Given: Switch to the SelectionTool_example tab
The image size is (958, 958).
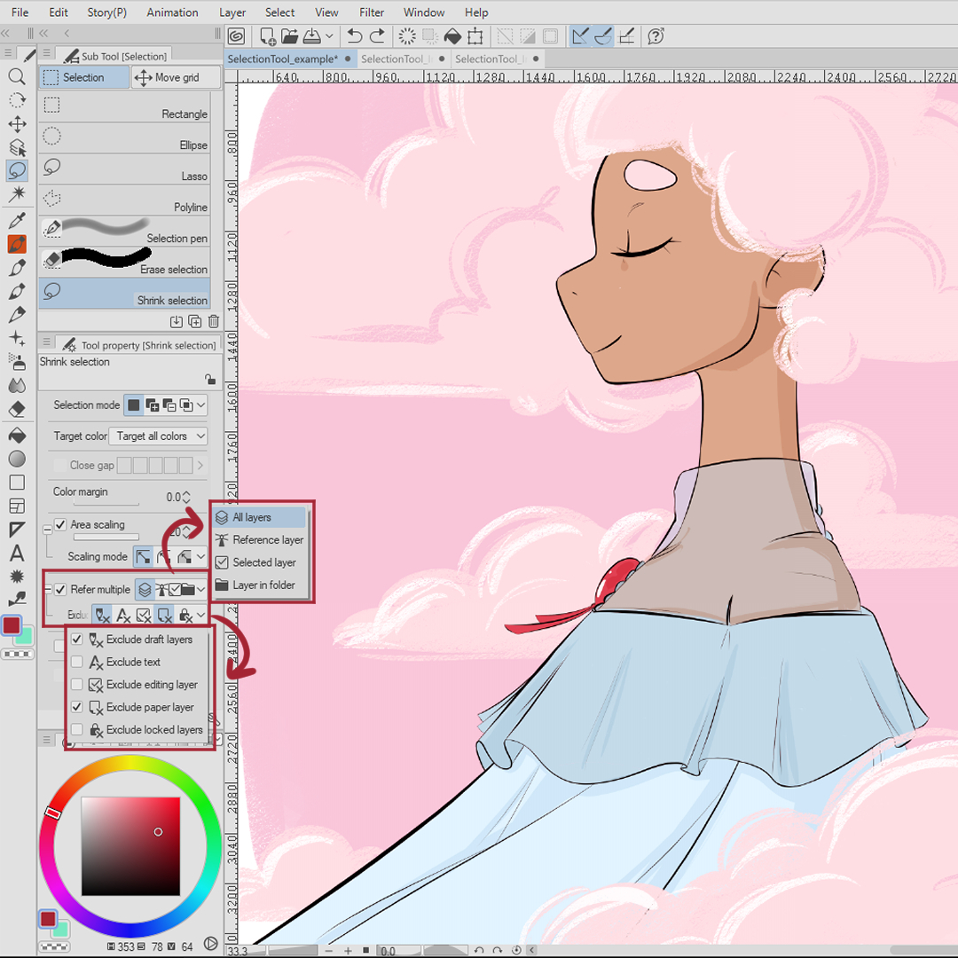Looking at the screenshot, I should coord(282,59).
